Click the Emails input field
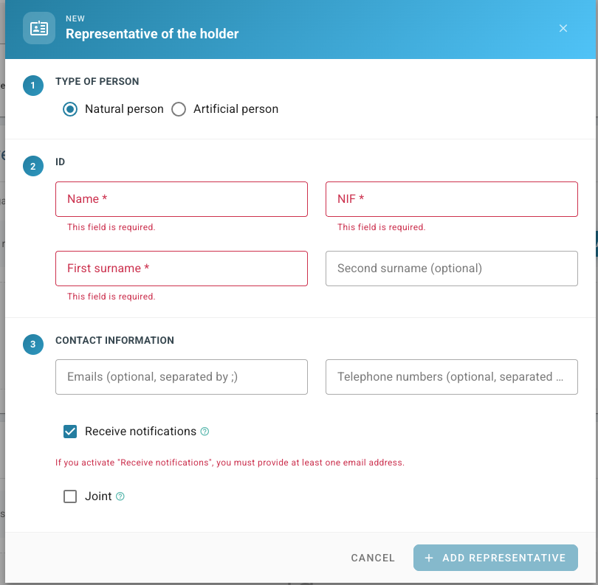598x585 pixels. click(182, 377)
